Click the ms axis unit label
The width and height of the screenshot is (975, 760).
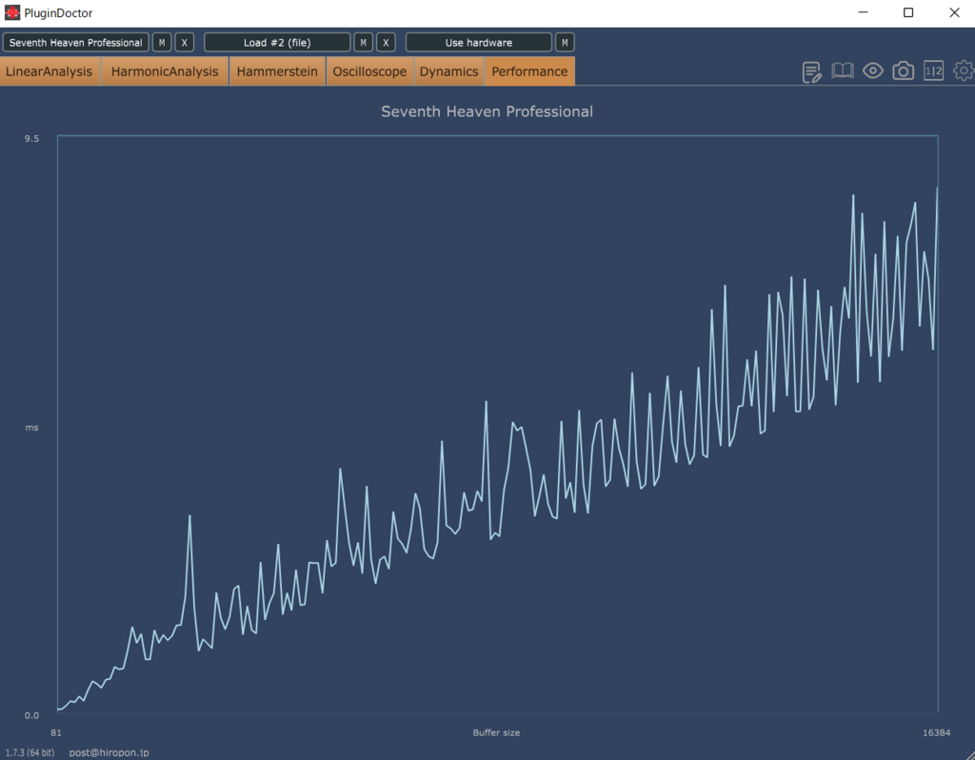[31, 428]
